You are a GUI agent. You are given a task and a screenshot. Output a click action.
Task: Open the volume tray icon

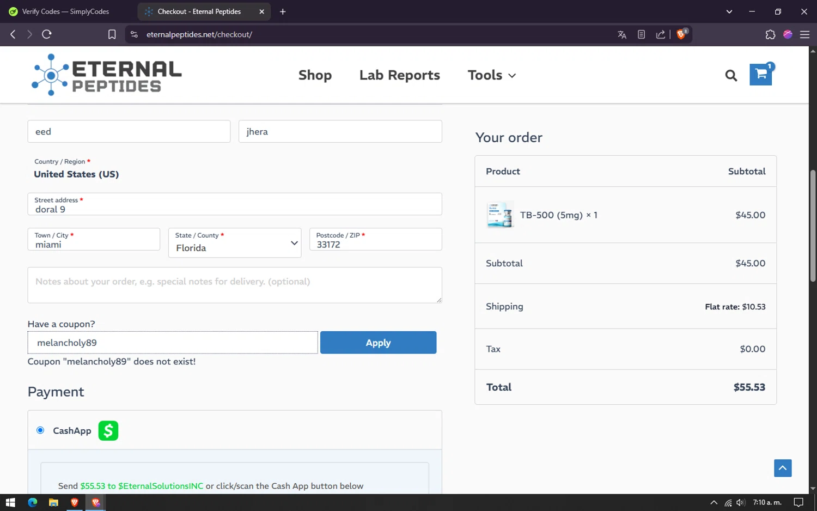pyautogui.click(x=741, y=502)
